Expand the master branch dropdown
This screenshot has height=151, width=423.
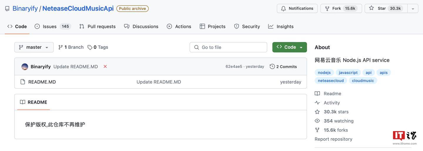click(x=34, y=47)
